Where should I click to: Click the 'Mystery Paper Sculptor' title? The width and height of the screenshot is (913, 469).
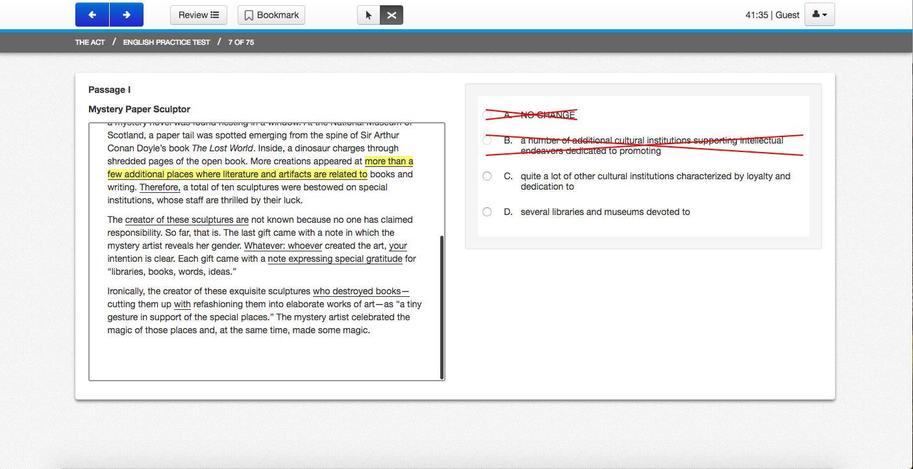tap(140, 109)
